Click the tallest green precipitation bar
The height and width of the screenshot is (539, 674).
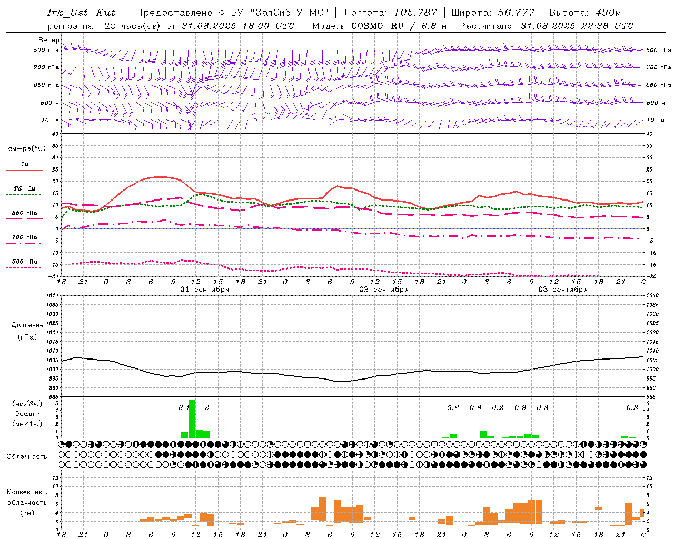tap(192, 419)
